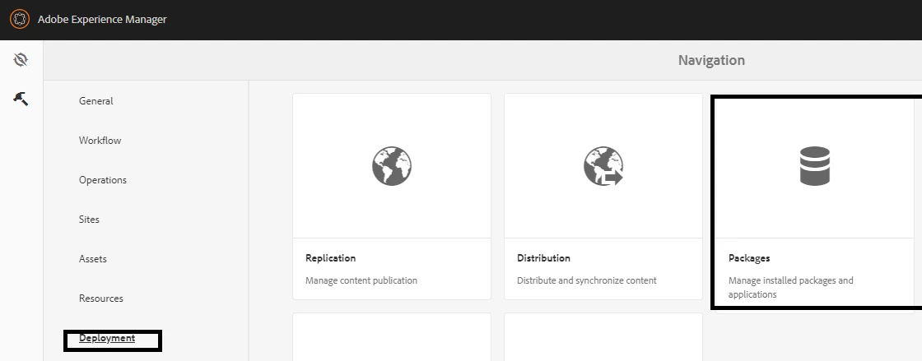This screenshot has height=361, width=922.
Task: Open the Packages card title
Action: 749,258
